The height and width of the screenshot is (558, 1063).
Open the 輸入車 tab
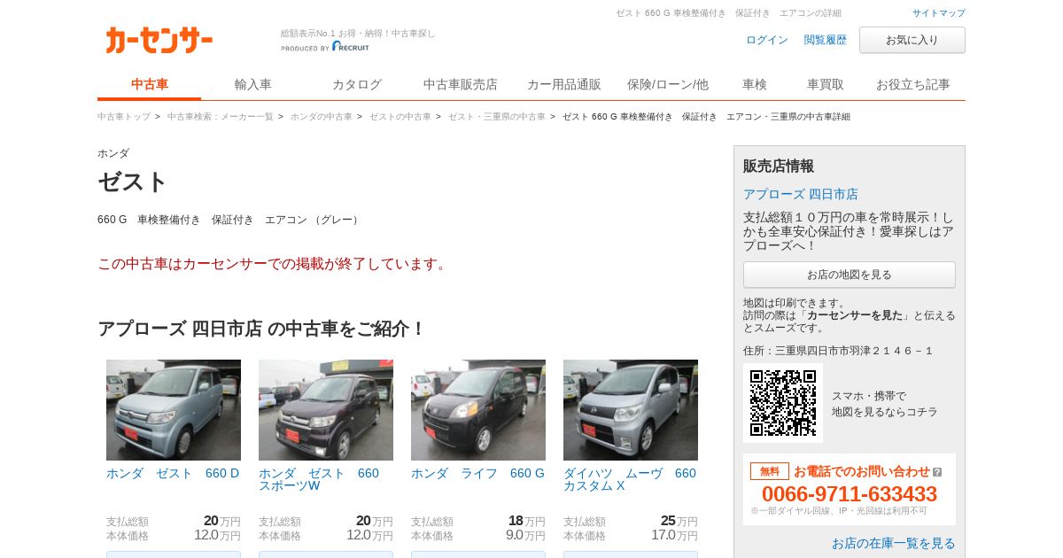252,84
